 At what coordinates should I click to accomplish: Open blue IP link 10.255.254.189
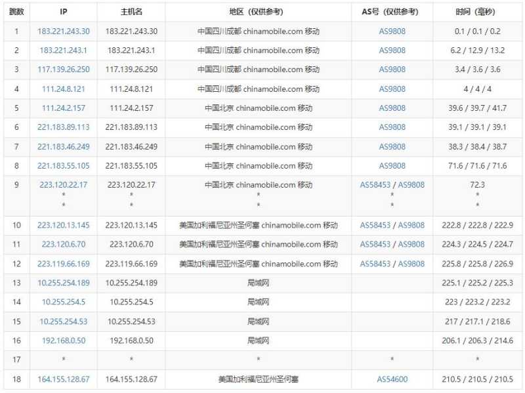[64, 283]
